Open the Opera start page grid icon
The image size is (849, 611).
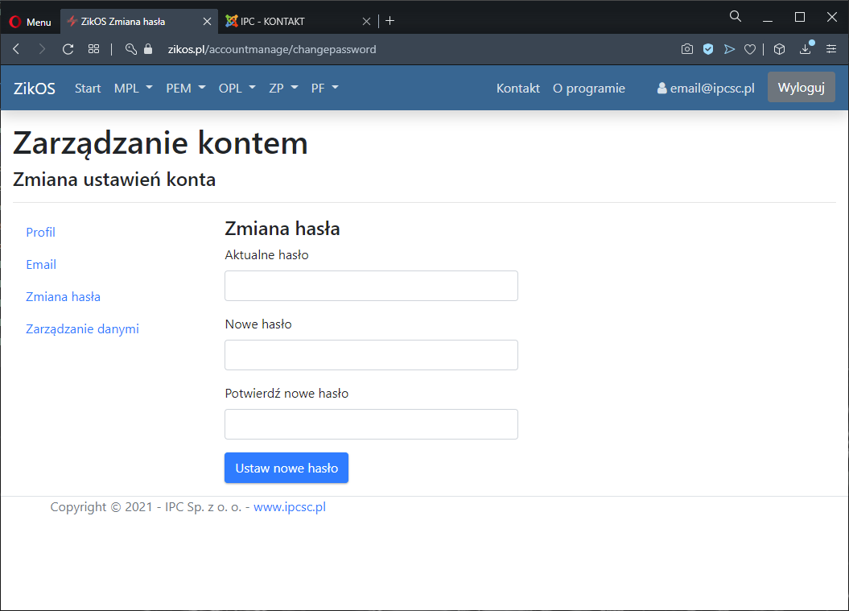click(94, 49)
